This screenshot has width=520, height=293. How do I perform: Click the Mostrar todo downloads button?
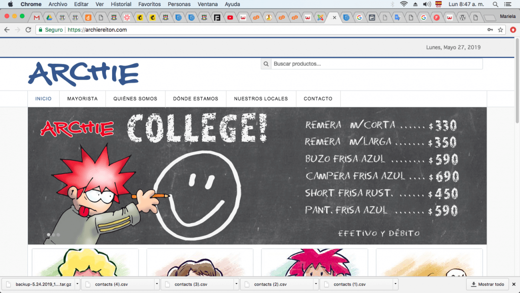click(488, 284)
